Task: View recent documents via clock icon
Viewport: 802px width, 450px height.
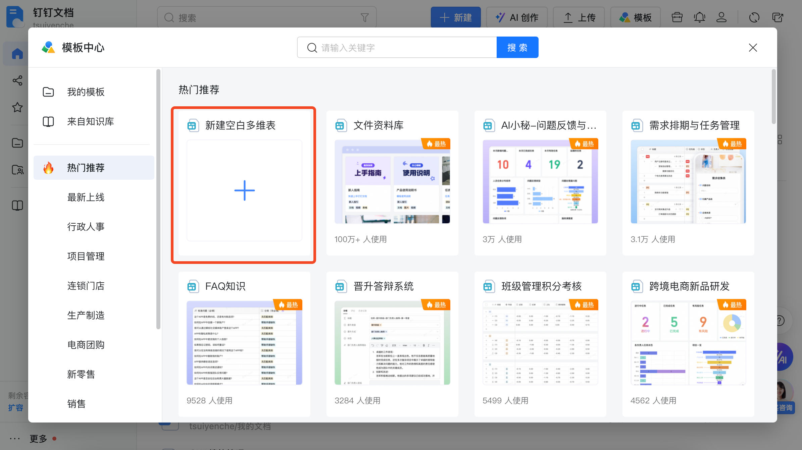Action: tap(754, 18)
